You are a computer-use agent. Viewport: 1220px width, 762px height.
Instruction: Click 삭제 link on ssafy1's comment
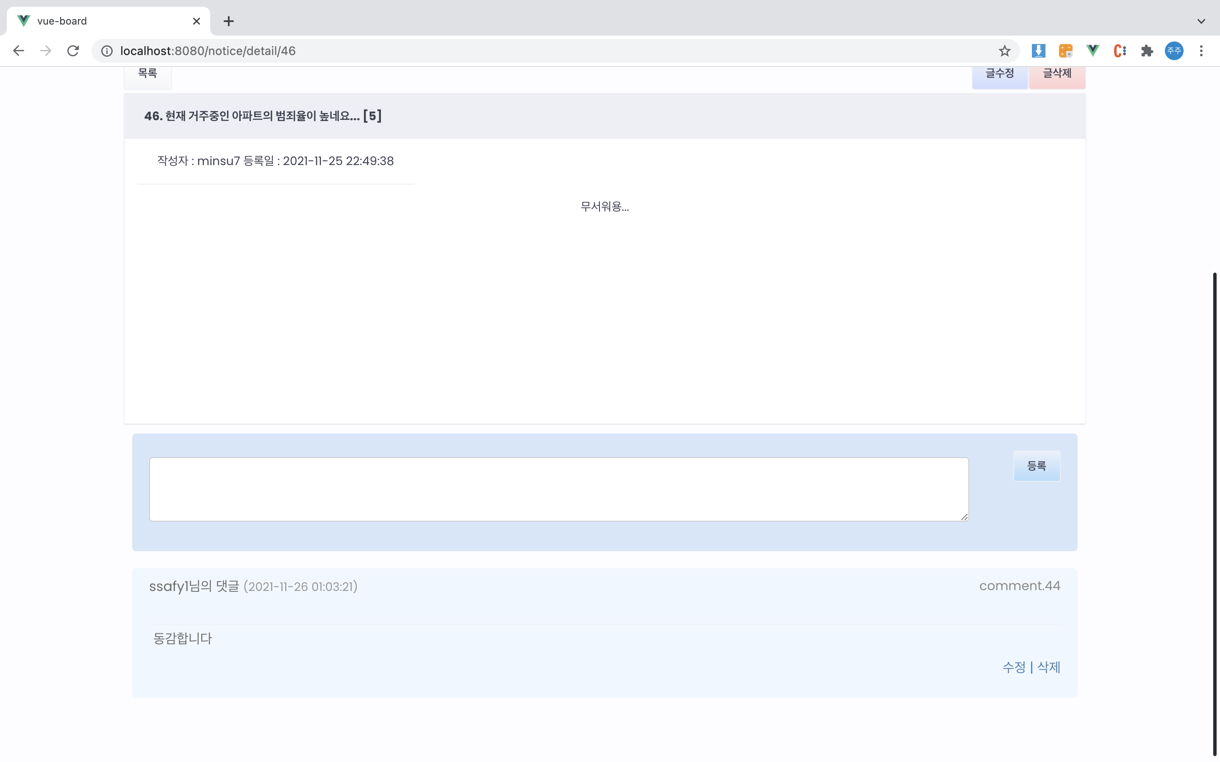click(1048, 667)
